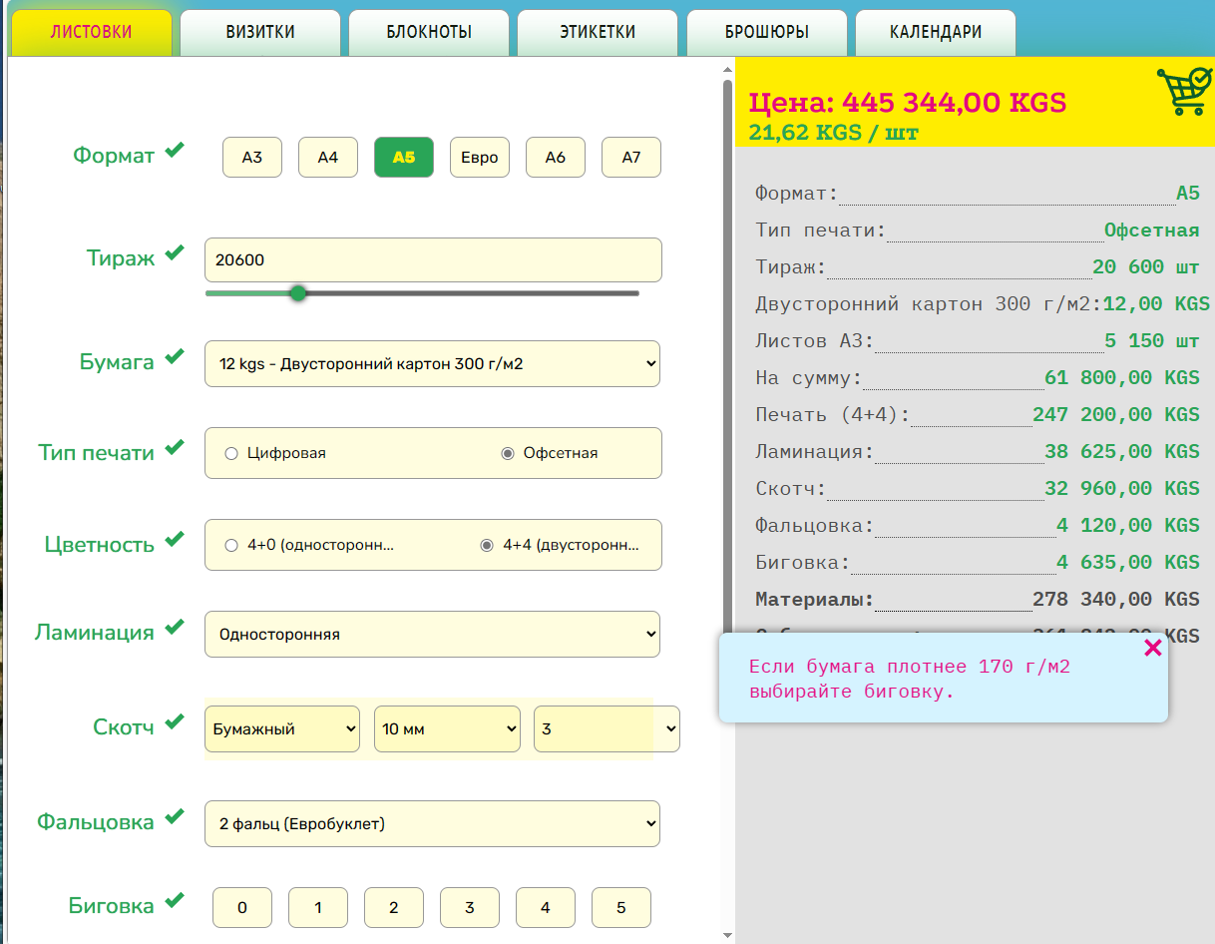Click the checkmark next to Ламинация
Screen dimensions: 1215x944
pos(175,628)
